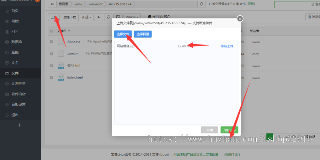This screenshot has width=320, height=160.
Task: Click the green 开始上传 start upload button
Action: click(x=229, y=130)
